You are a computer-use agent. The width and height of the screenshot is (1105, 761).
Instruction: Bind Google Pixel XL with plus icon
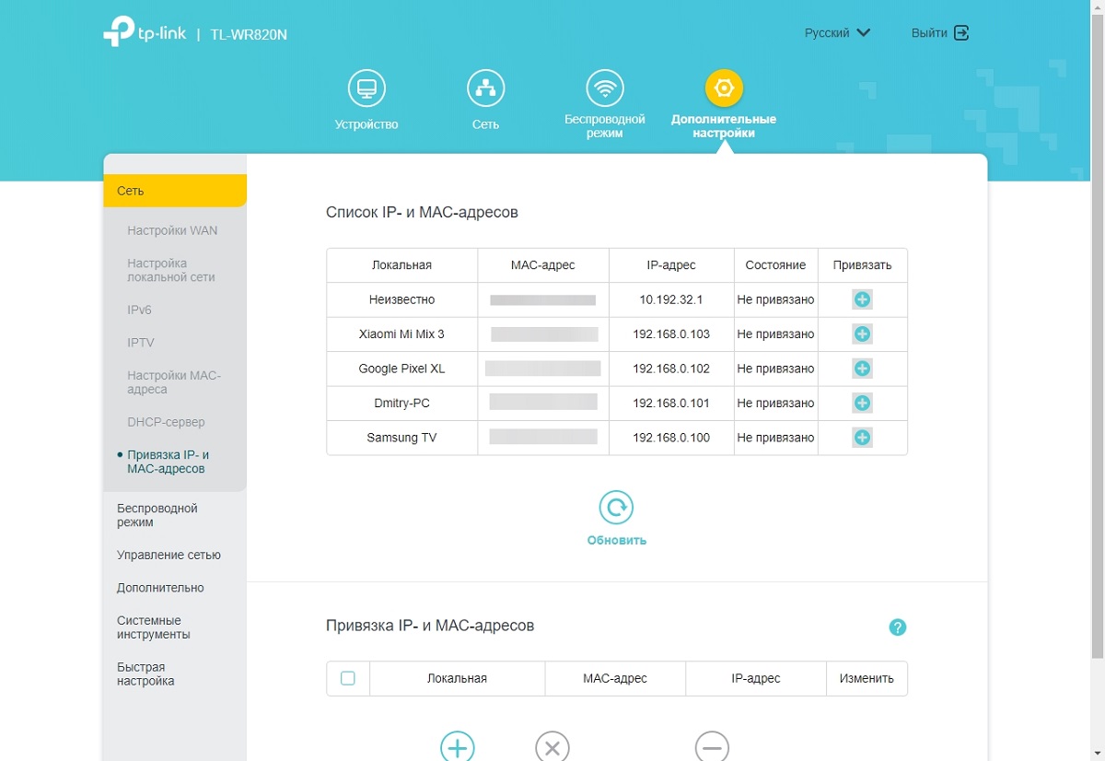[862, 369]
